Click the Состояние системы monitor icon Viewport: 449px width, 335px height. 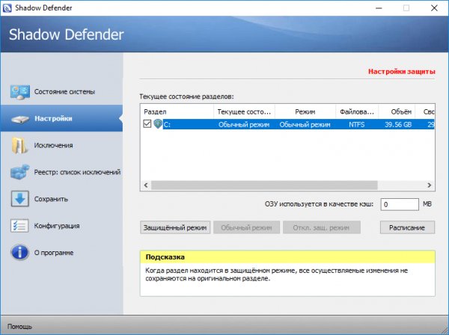click(19, 92)
